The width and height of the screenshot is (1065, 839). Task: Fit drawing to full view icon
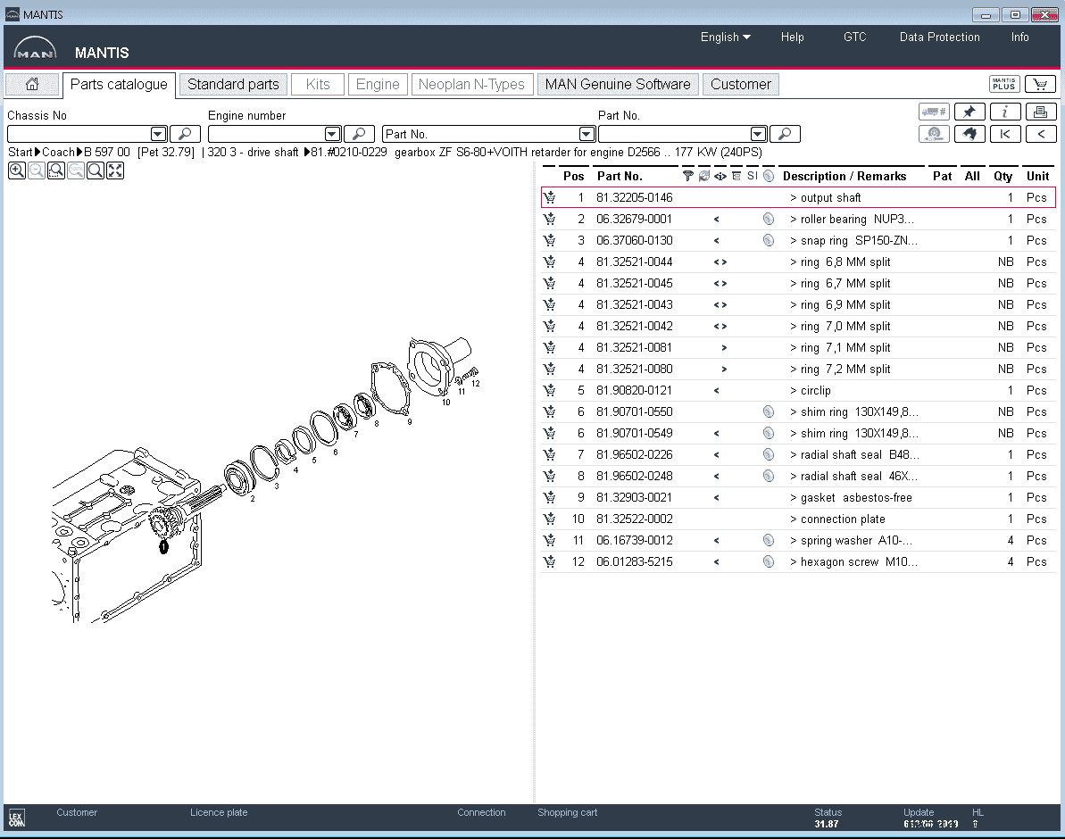tap(115, 170)
